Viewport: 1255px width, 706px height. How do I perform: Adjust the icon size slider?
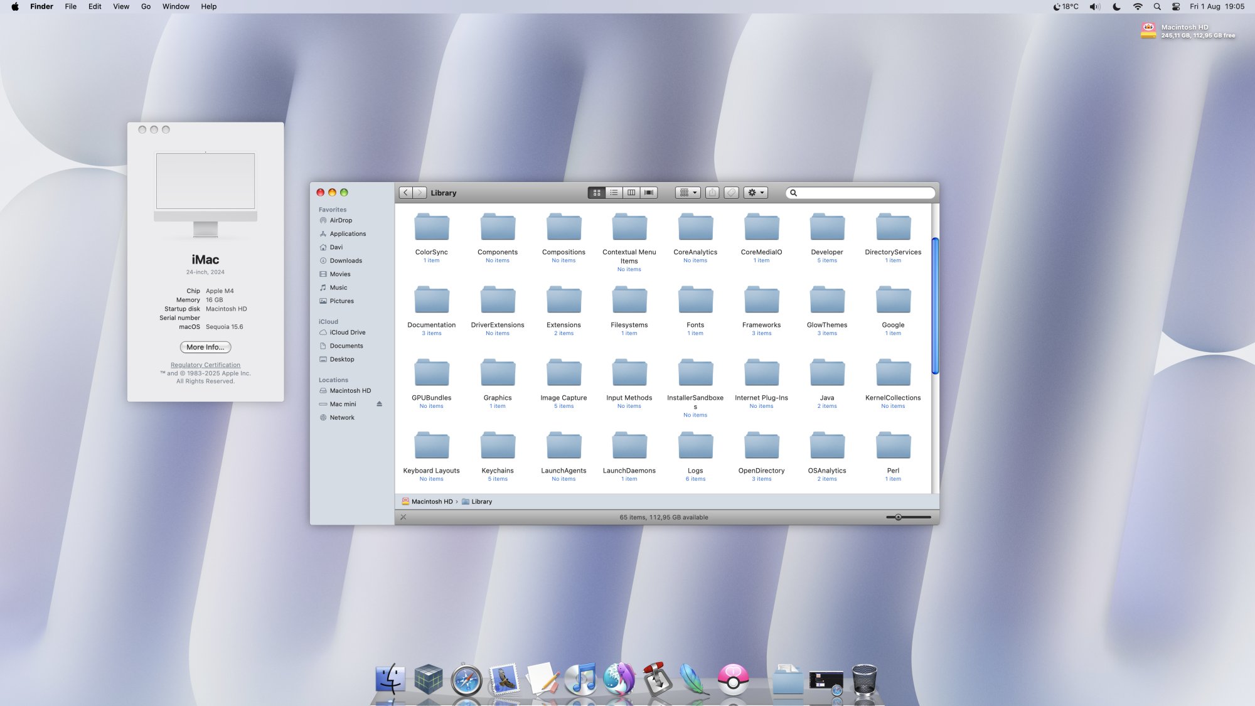[x=899, y=517]
